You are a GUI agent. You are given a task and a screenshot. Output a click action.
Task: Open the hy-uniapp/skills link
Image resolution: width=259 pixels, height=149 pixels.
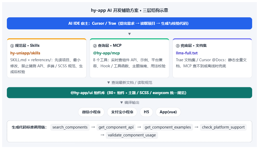coord(25,53)
